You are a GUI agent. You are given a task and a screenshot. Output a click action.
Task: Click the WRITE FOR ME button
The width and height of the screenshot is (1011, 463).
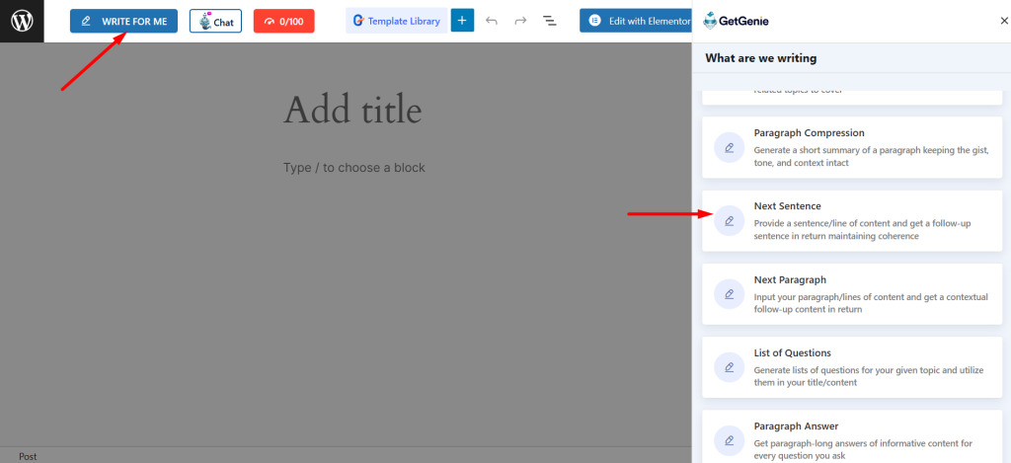point(123,21)
